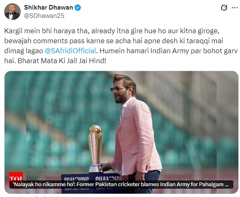Open the @SDhawan25 handle link
This screenshot has height=197, width=240.
44,16
